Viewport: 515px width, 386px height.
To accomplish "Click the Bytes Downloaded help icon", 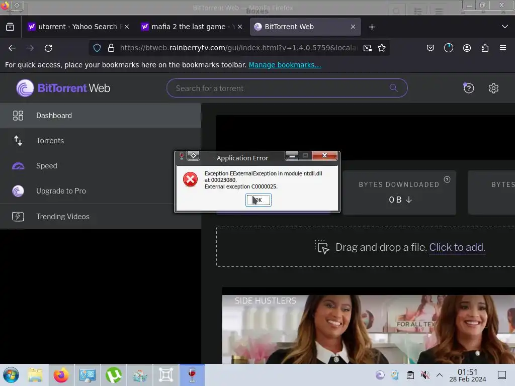I will coord(447,179).
